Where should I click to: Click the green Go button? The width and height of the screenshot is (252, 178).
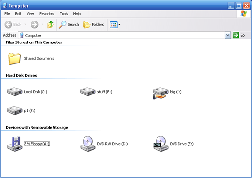click(x=239, y=35)
